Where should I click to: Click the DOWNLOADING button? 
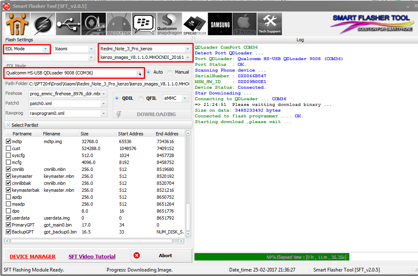pyautogui.click(x=152, y=114)
